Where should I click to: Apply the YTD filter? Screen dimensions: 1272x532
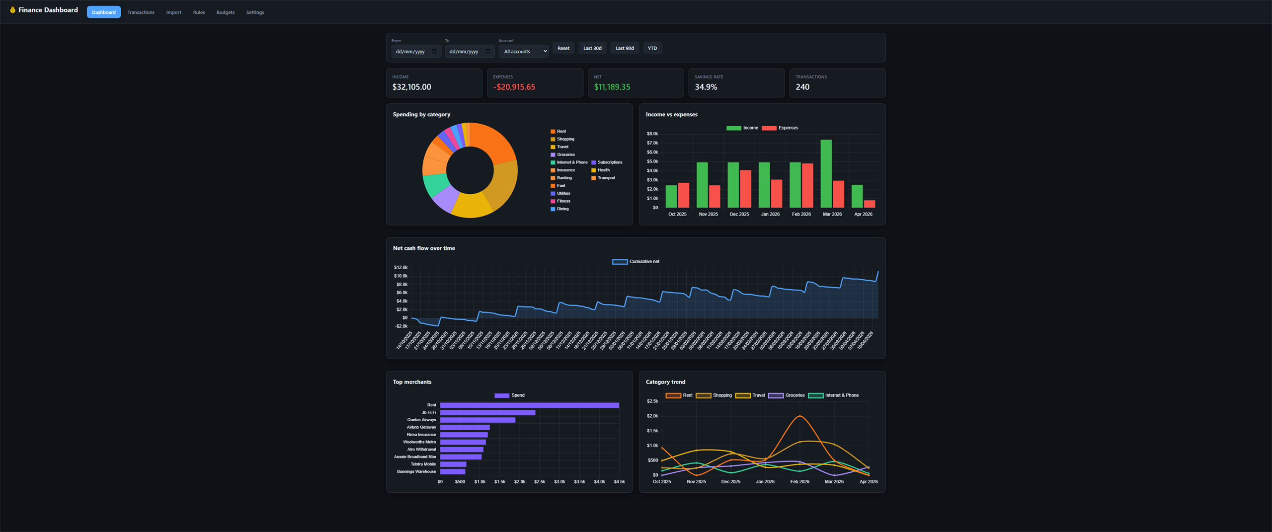click(x=652, y=48)
